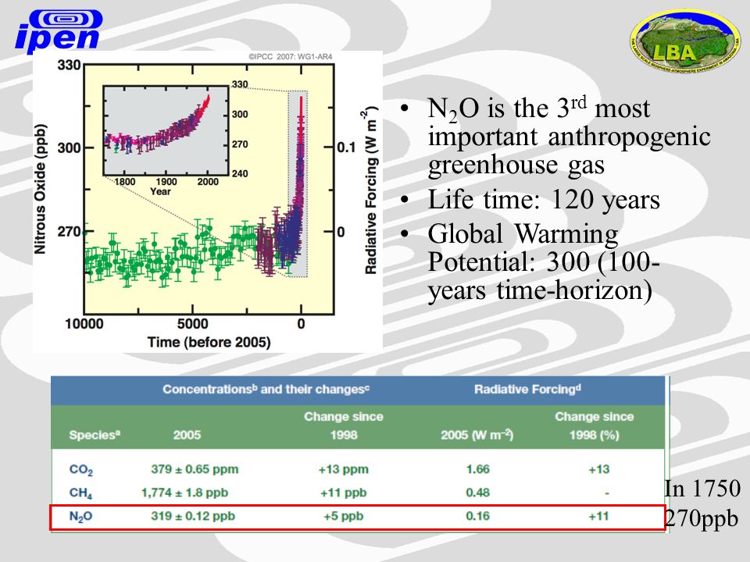Click the inset 1800-2000 year graph

(x=166, y=130)
